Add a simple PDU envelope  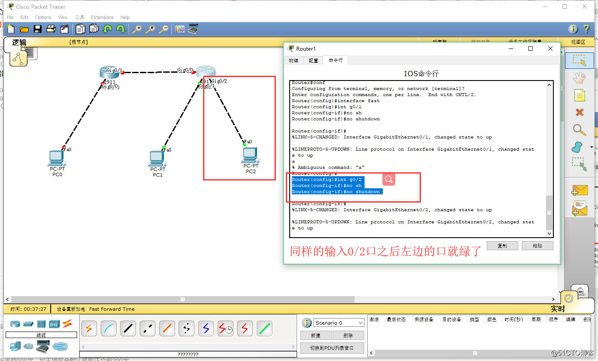tap(579, 190)
